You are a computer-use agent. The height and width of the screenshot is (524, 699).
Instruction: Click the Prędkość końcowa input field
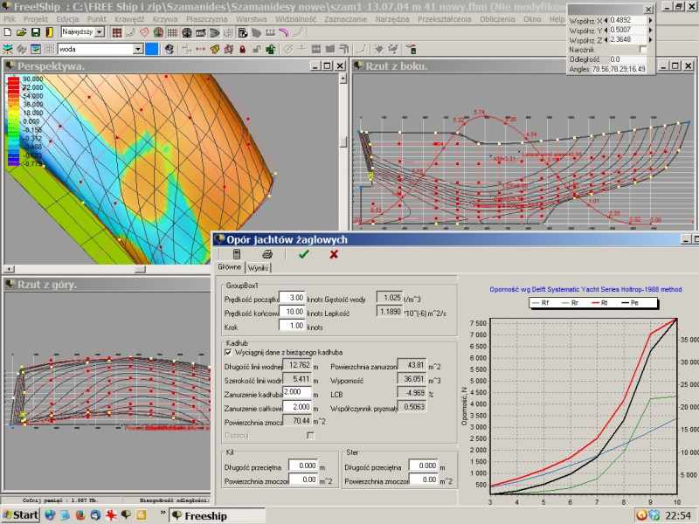pos(292,312)
